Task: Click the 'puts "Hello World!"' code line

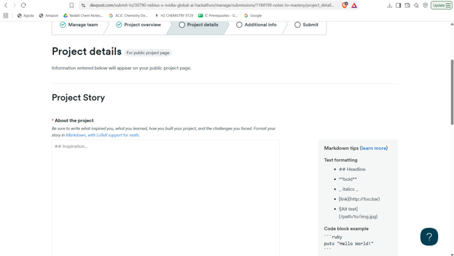Action: pyautogui.click(x=349, y=244)
